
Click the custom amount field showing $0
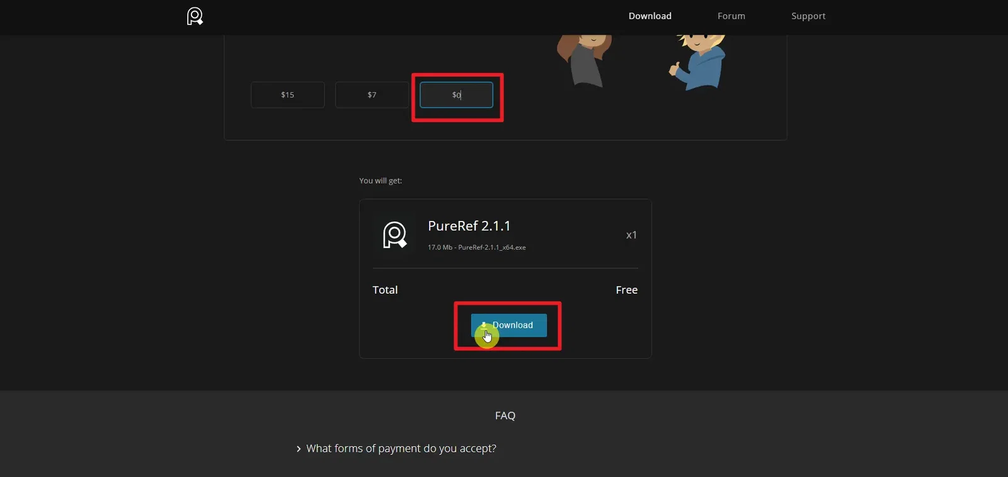click(456, 95)
